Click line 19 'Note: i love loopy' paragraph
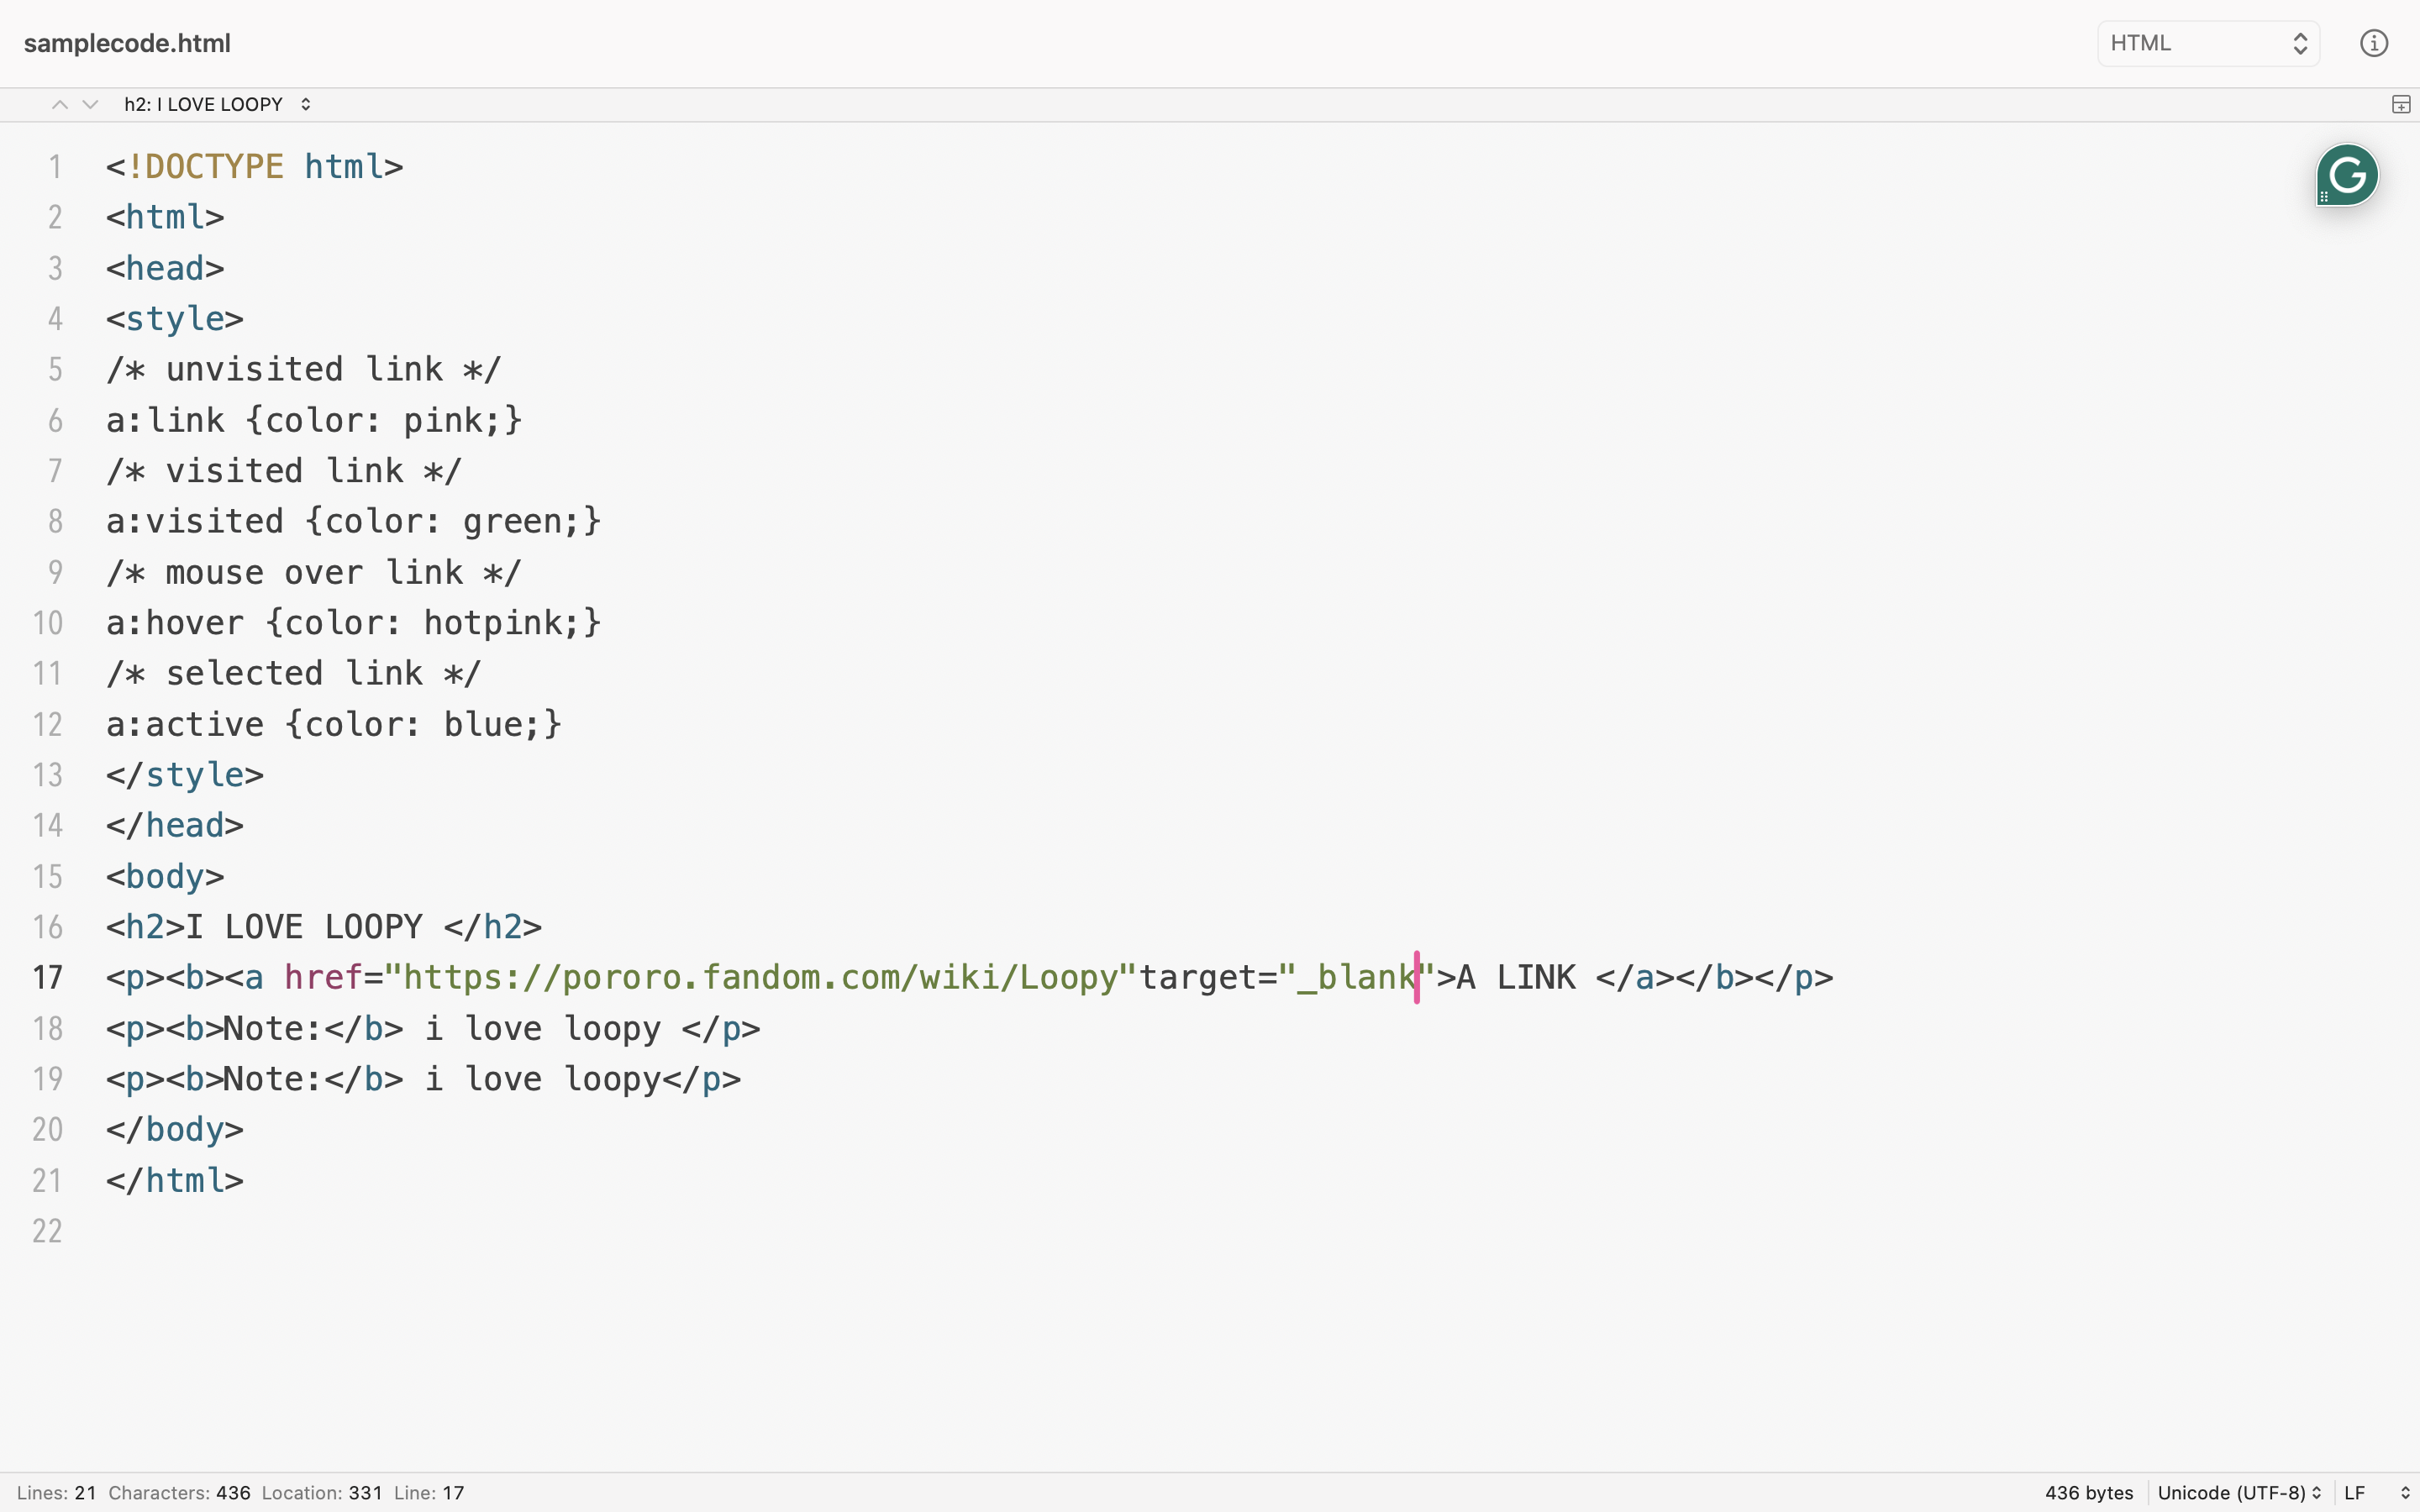Viewport: 2420px width, 1512px height. pos(423,1079)
